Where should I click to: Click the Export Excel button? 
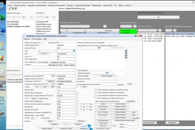click(103, 123)
